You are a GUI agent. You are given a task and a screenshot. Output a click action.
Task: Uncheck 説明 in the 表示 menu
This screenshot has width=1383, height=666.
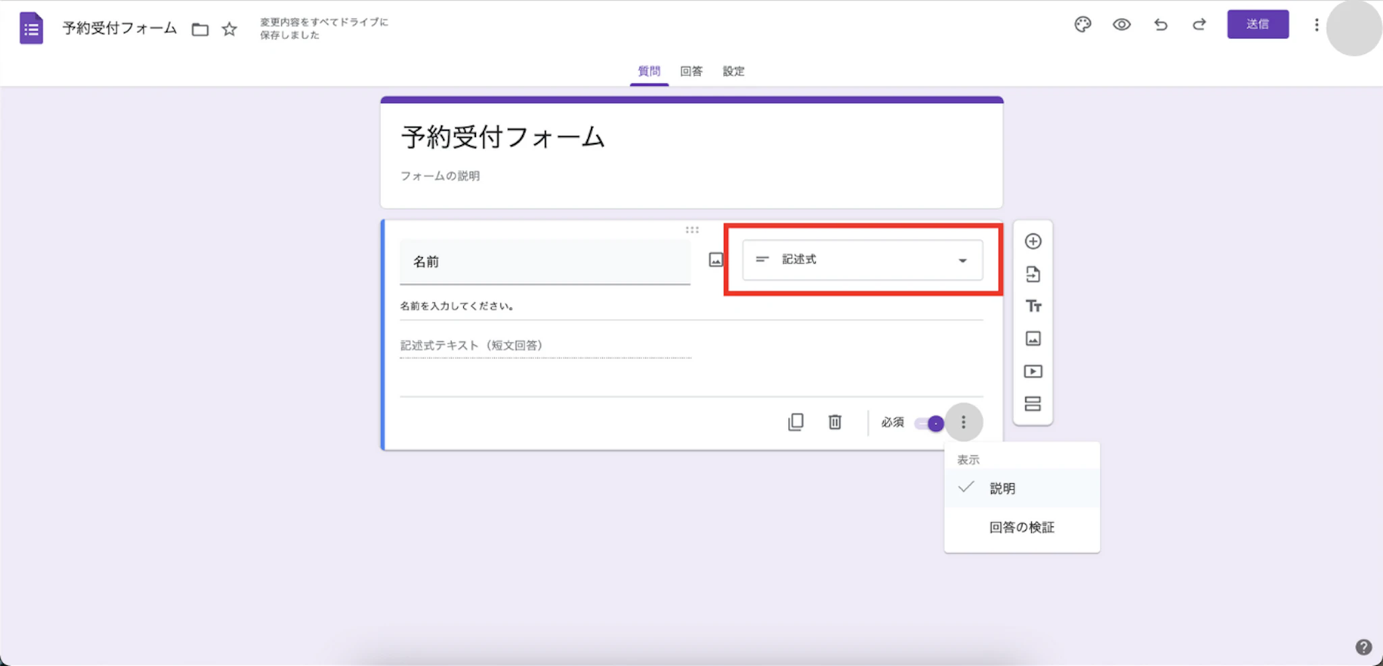pos(1002,488)
